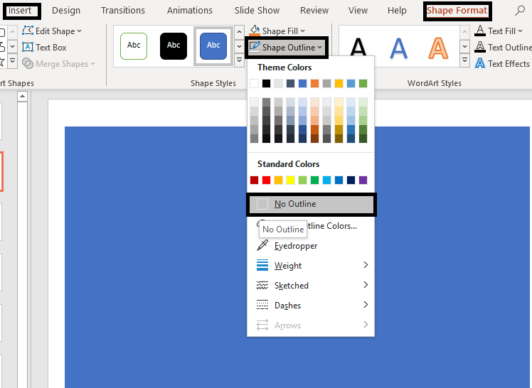Click the Text Fill letter A icon
The image size is (532, 388).
(x=480, y=31)
